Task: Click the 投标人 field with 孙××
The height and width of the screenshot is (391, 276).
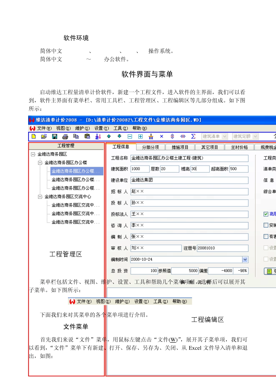Action: [189, 203]
